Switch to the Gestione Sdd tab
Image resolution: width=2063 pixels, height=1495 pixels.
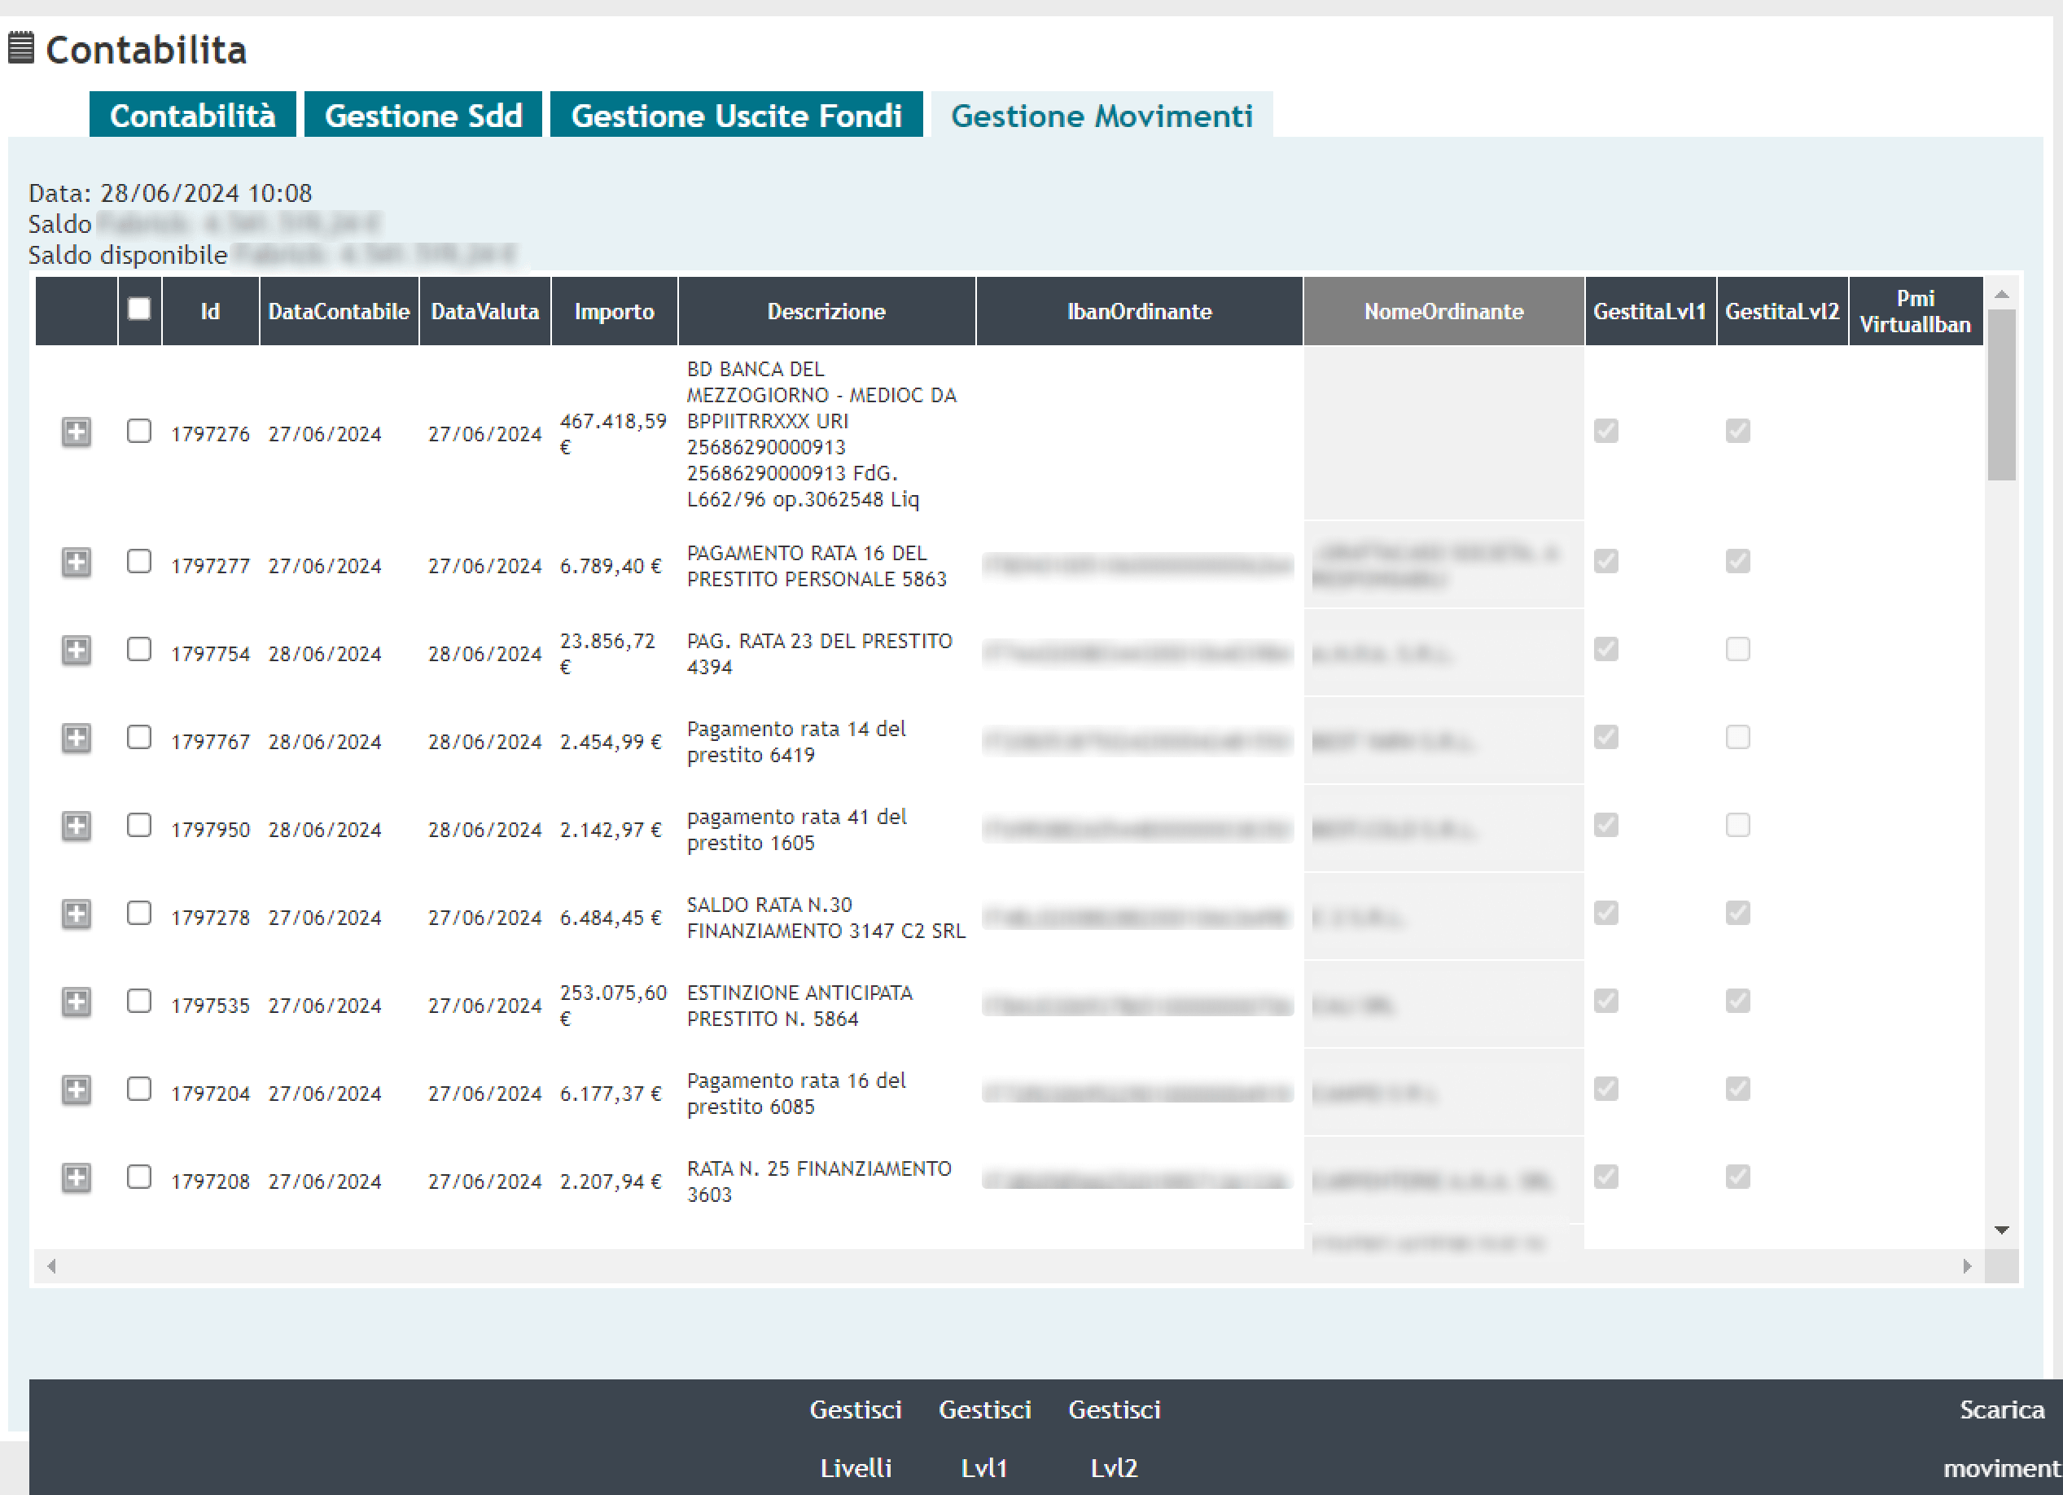(423, 115)
